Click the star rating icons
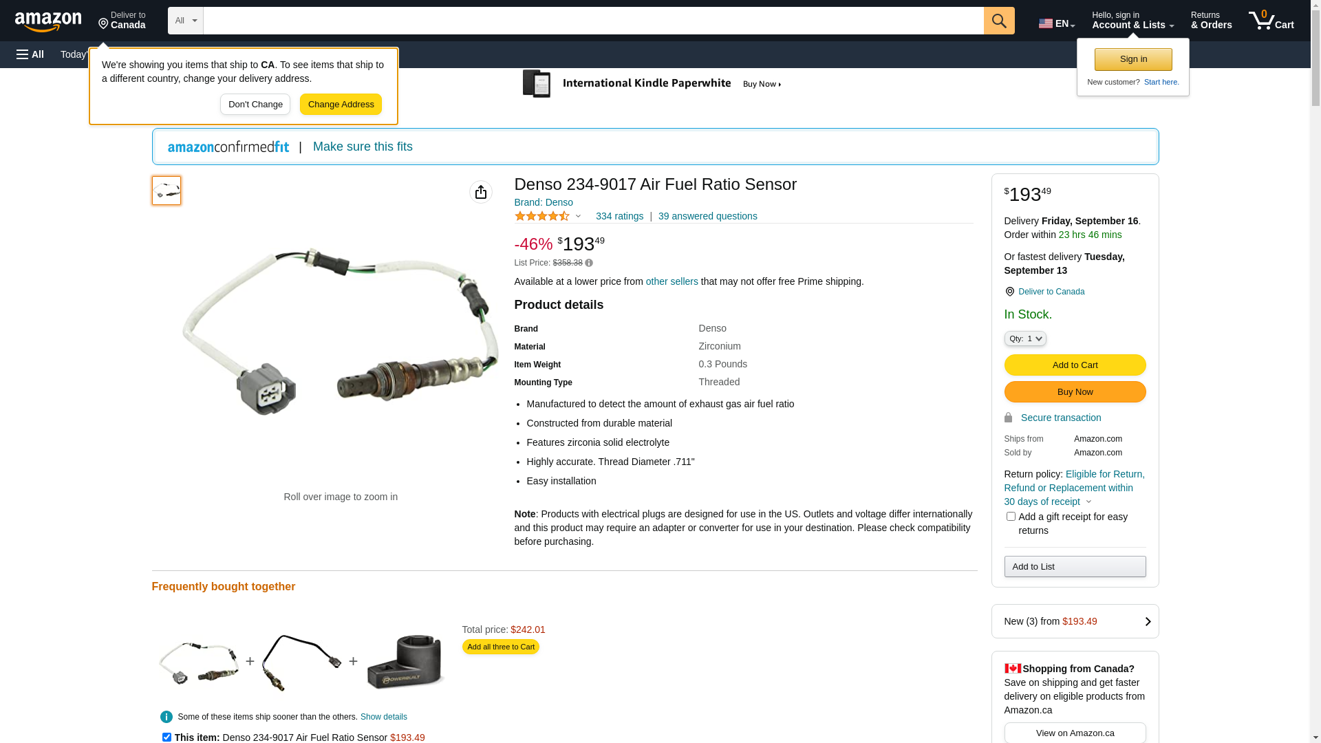1321x743 pixels. click(542, 216)
